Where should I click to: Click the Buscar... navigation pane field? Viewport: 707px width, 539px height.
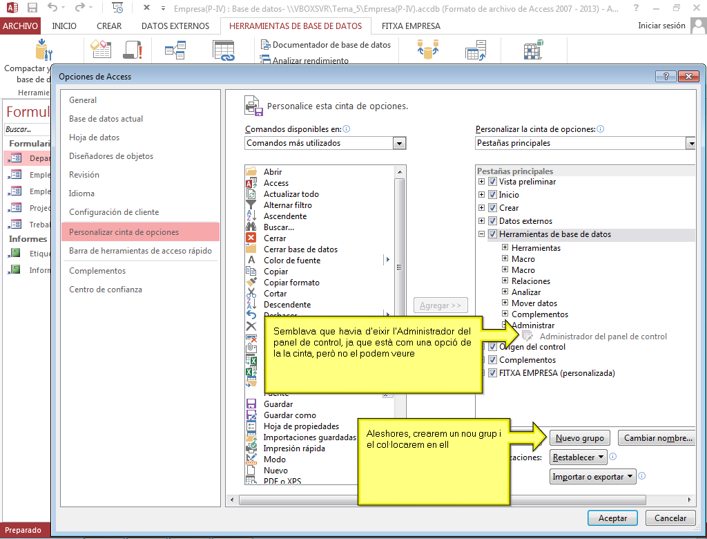click(x=27, y=129)
